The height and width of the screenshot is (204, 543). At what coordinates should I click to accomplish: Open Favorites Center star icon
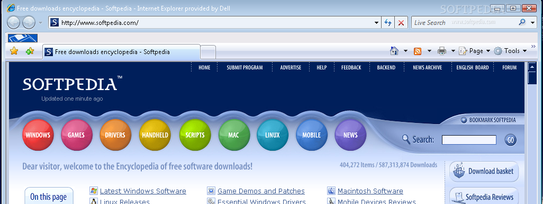[x=14, y=51]
